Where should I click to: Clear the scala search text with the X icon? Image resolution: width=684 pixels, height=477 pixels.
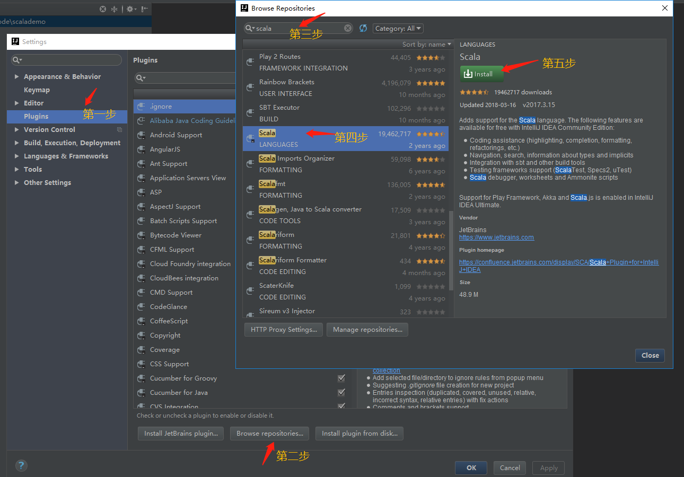tap(348, 28)
